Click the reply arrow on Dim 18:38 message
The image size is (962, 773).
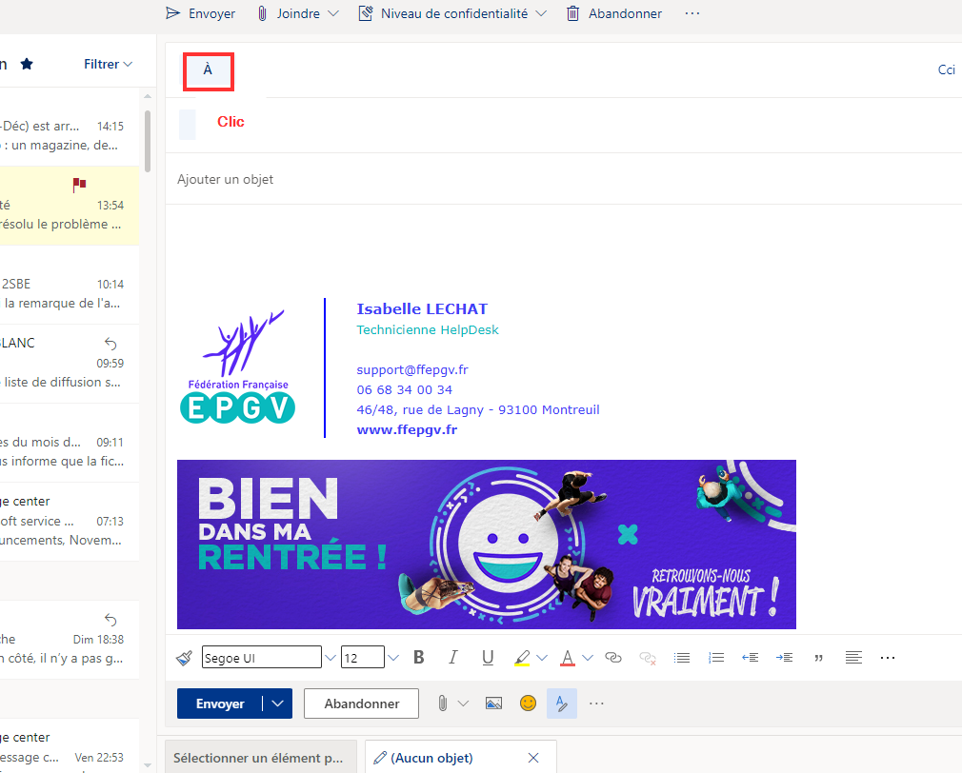110,620
